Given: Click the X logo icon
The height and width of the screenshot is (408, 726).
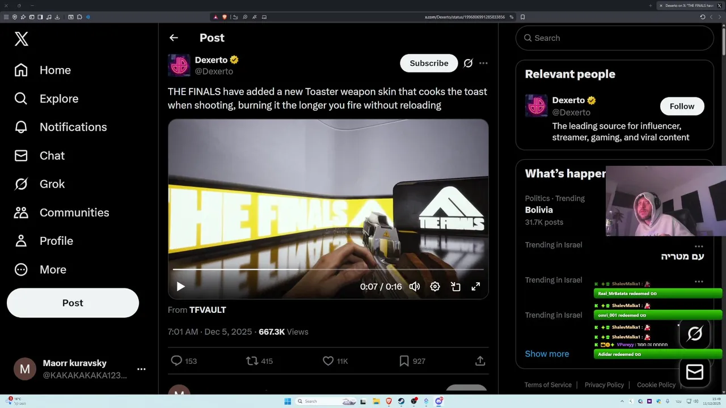Looking at the screenshot, I should [x=21, y=39].
